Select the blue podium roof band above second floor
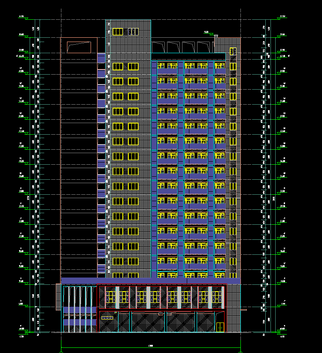Viewport: 322px width, 353px height. point(150,281)
